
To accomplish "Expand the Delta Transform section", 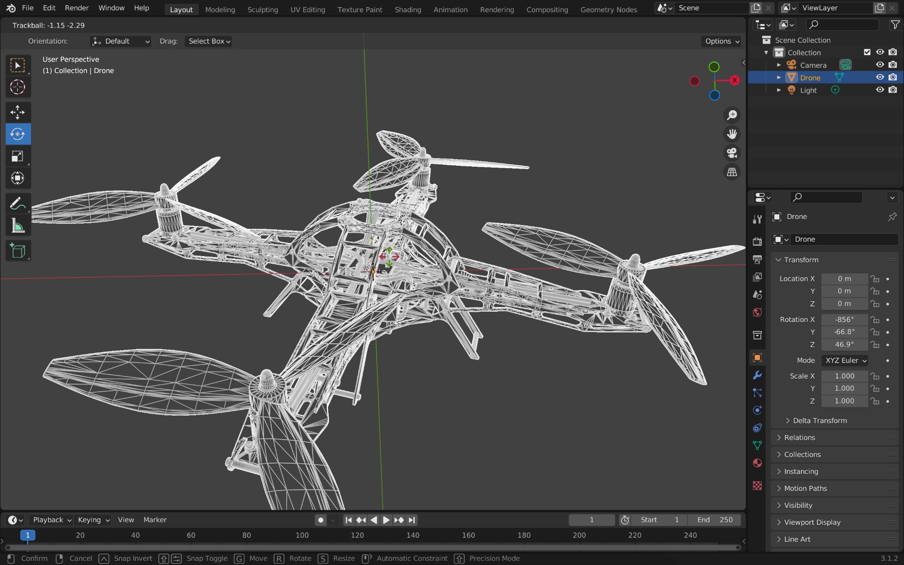I will point(819,420).
